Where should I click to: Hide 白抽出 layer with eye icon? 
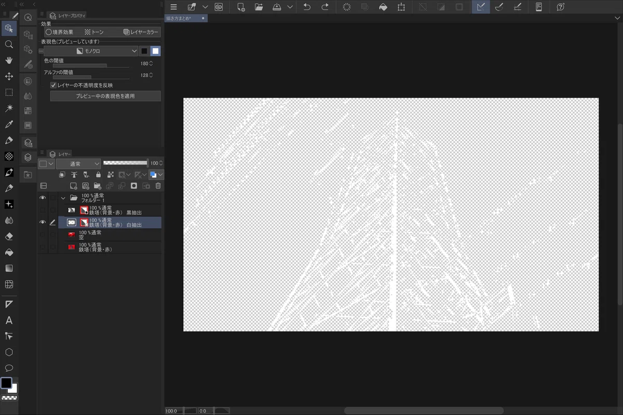pyautogui.click(x=43, y=223)
